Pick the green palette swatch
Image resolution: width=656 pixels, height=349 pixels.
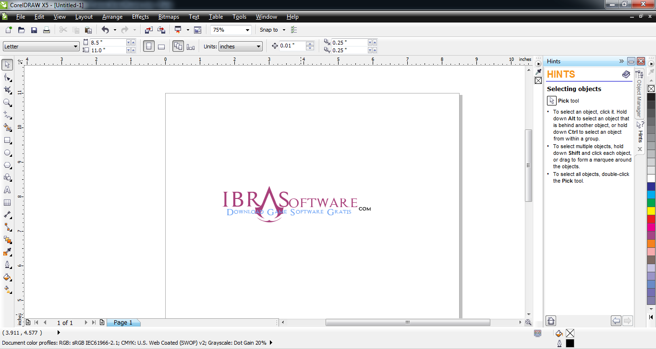(x=651, y=203)
